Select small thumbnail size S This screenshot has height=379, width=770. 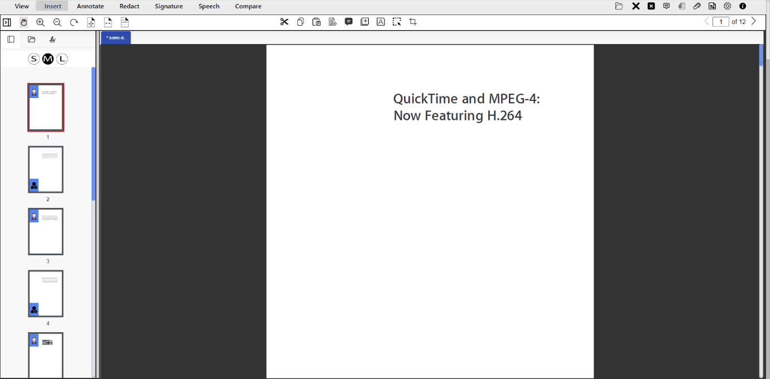point(33,59)
